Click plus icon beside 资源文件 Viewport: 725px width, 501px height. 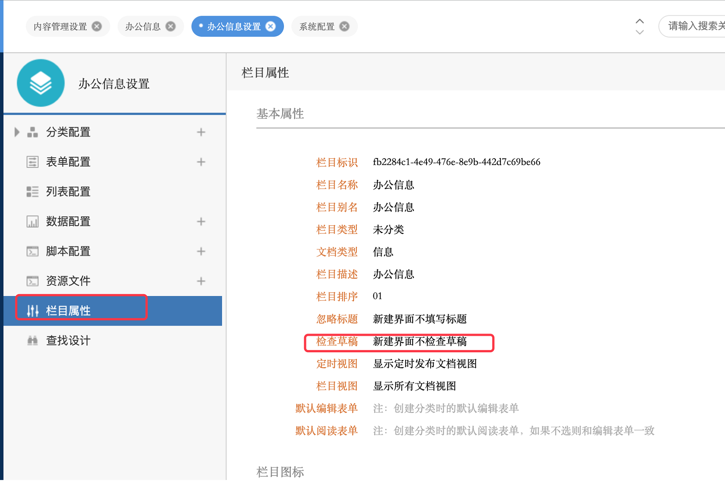click(201, 281)
